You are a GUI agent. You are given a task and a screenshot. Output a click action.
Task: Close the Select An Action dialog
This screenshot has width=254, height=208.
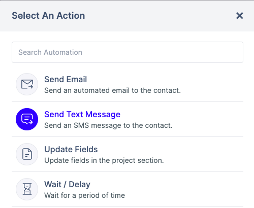pyautogui.click(x=240, y=16)
